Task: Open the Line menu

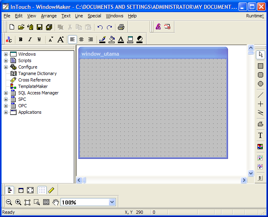Action: 79,16
